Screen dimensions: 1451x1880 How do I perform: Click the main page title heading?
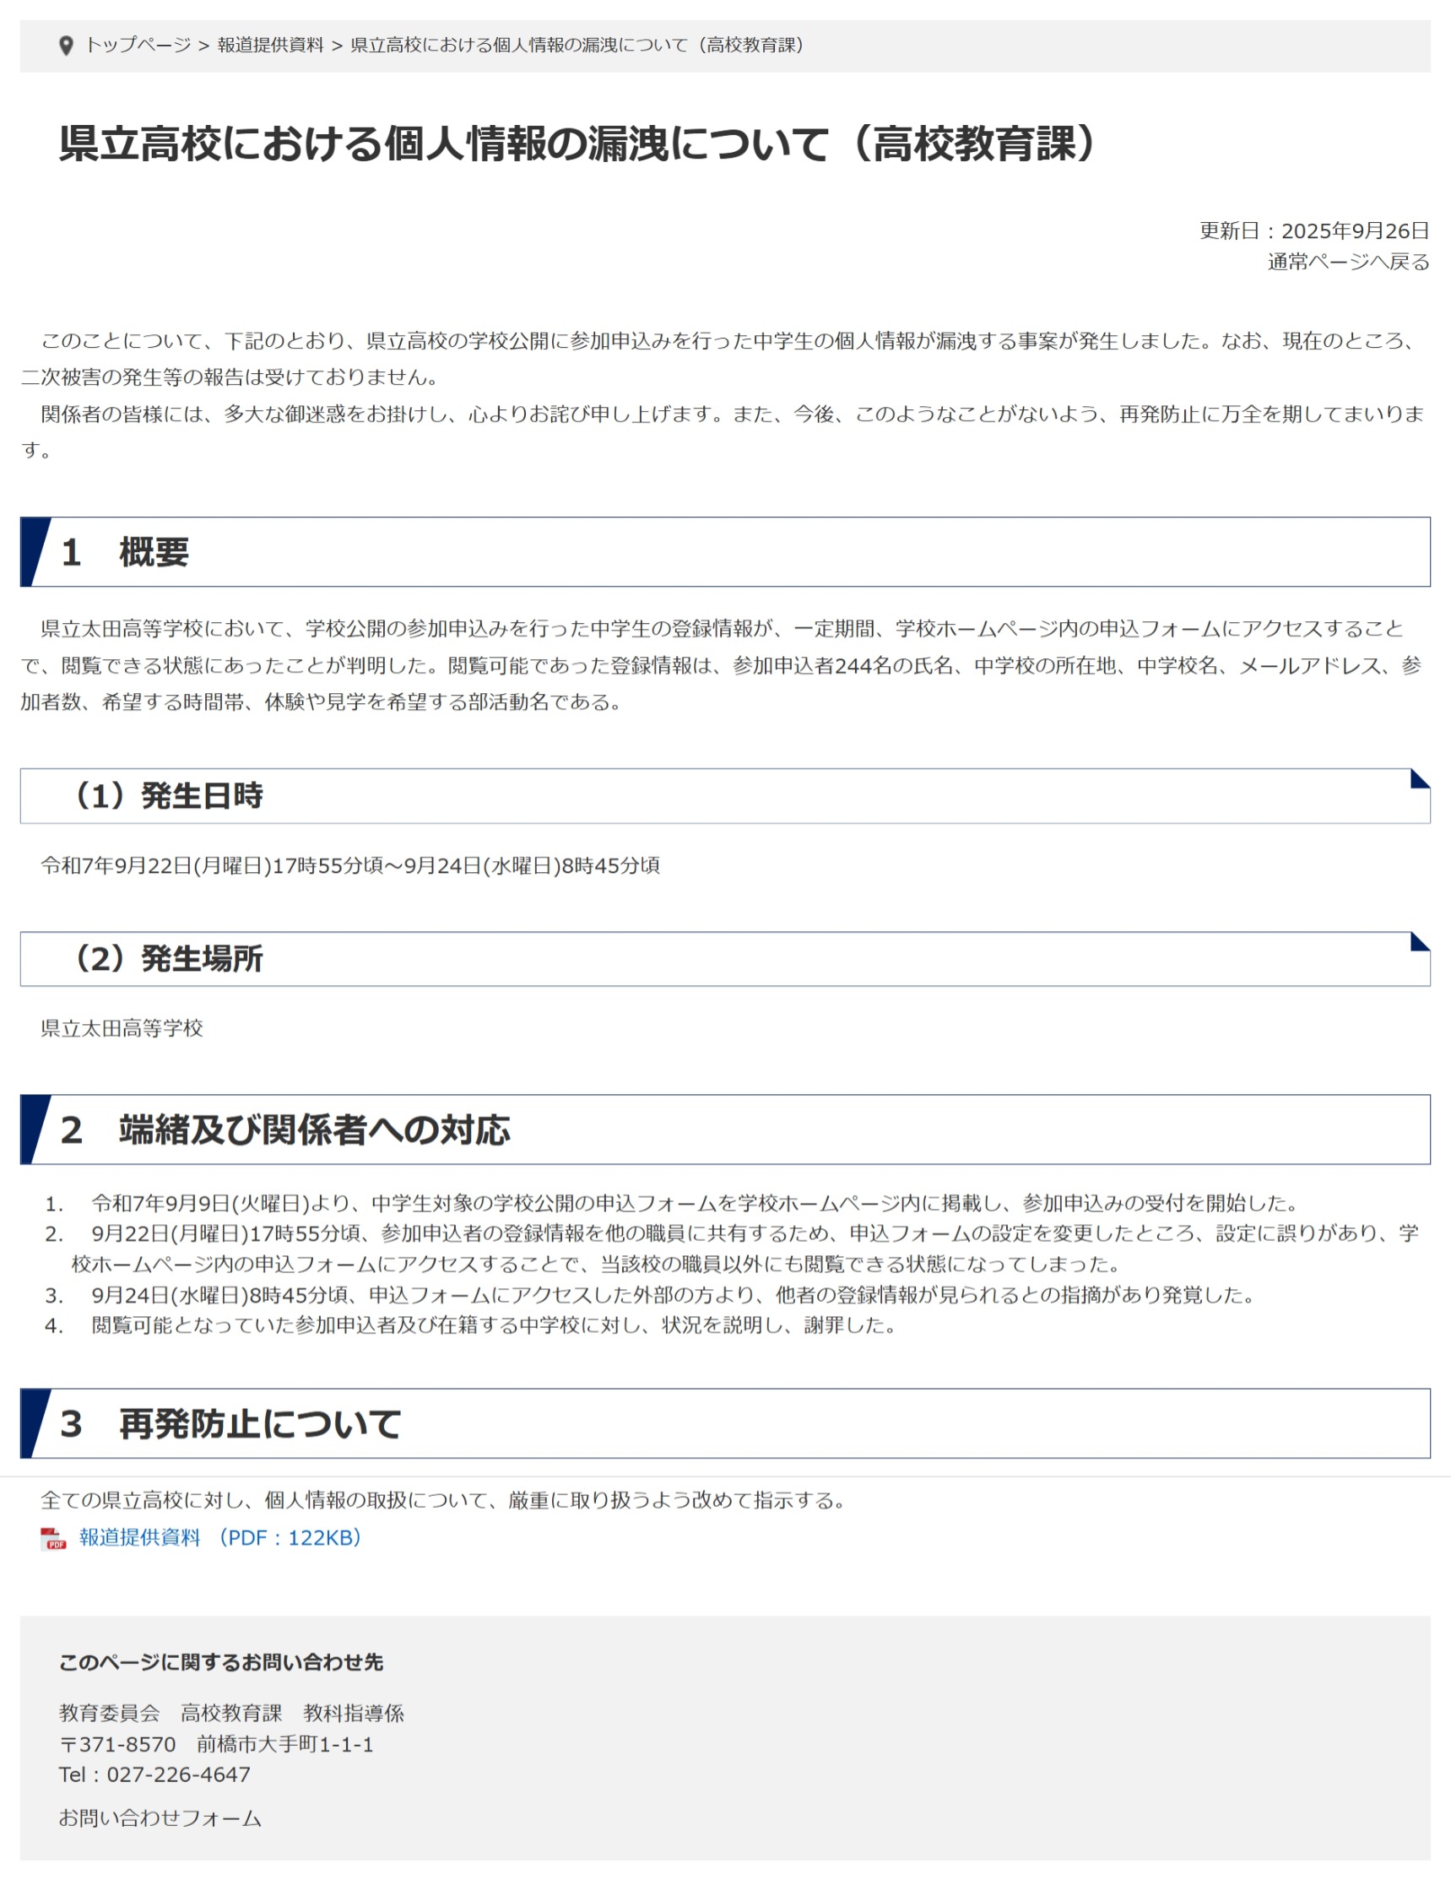(x=580, y=143)
